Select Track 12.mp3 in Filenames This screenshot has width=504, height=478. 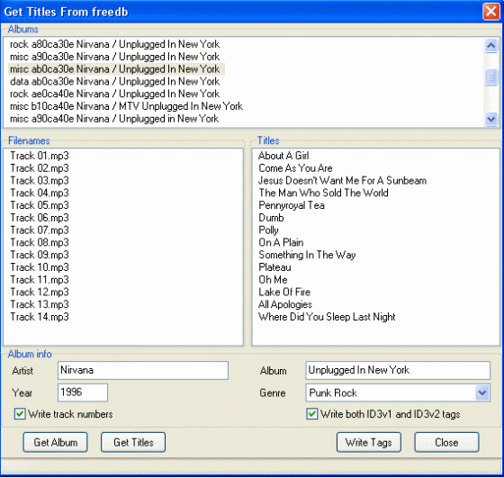(x=40, y=292)
